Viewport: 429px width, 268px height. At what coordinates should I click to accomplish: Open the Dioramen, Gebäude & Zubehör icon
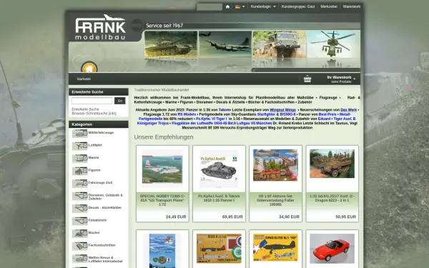pos(79,196)
